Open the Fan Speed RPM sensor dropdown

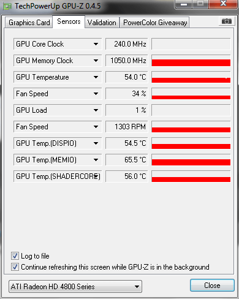click(x=96, y=127)
